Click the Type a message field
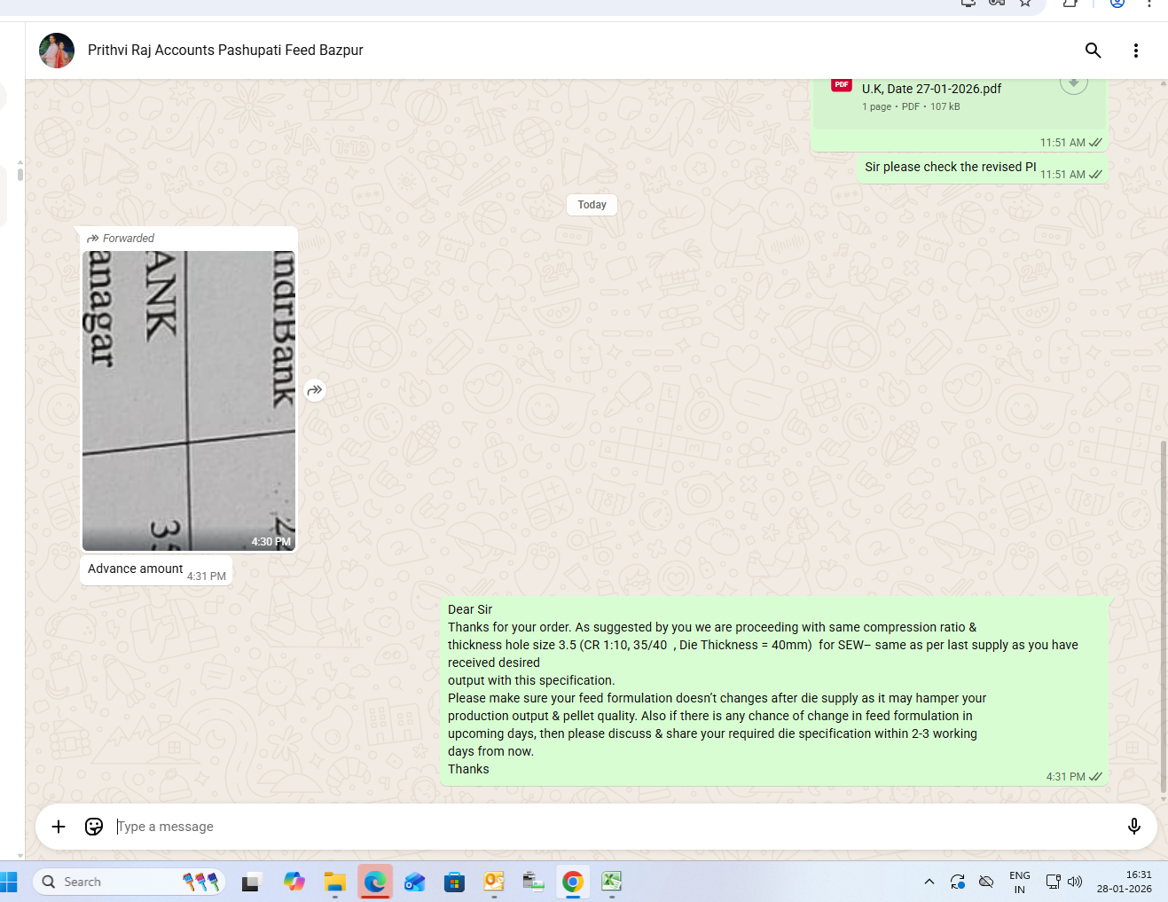Screen dimensions: 1168x902 point(612,827)
